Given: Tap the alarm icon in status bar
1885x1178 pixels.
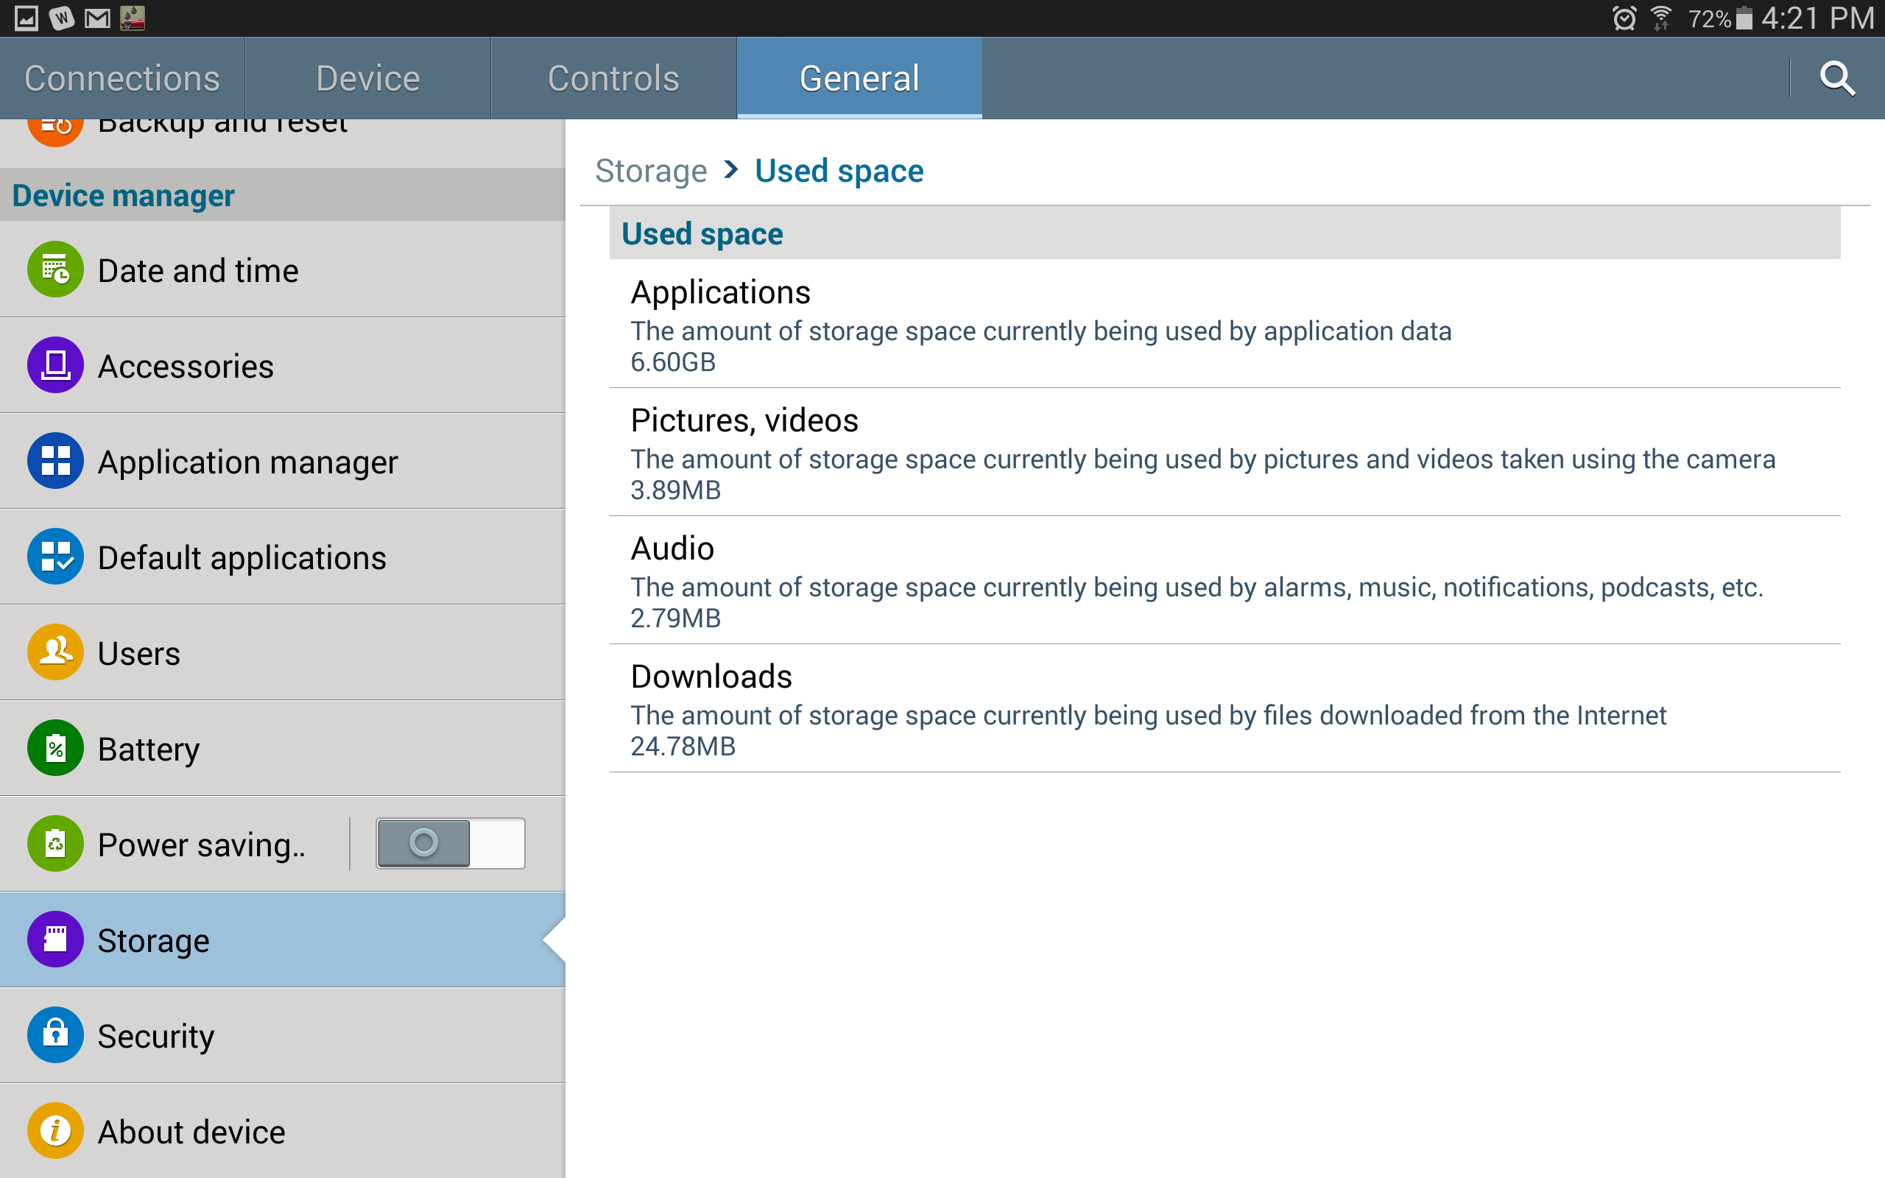Looking at the screenshot, I should pos(1624,18).
